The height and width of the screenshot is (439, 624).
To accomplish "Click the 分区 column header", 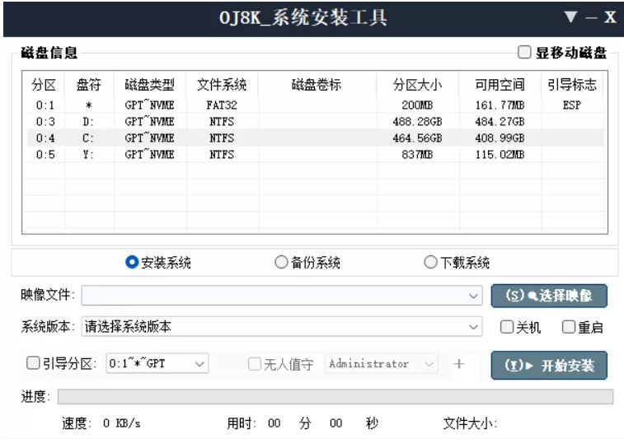I will pyautogui.click(x=44, y=85).
